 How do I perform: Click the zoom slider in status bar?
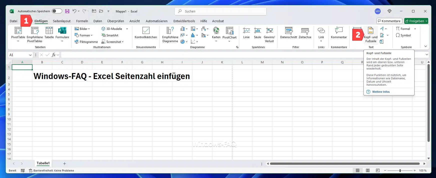click(400, 171)
